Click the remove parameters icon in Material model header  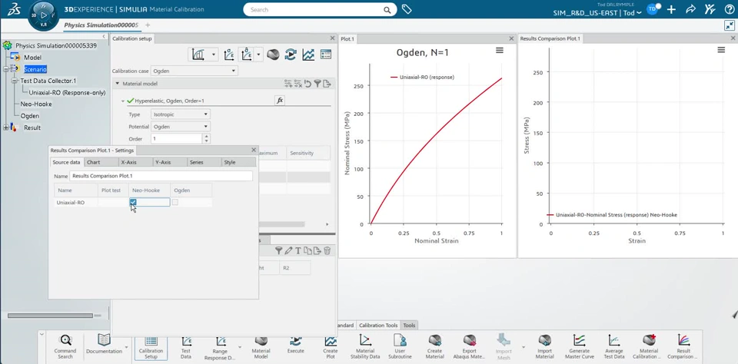[x=298, y=84]
